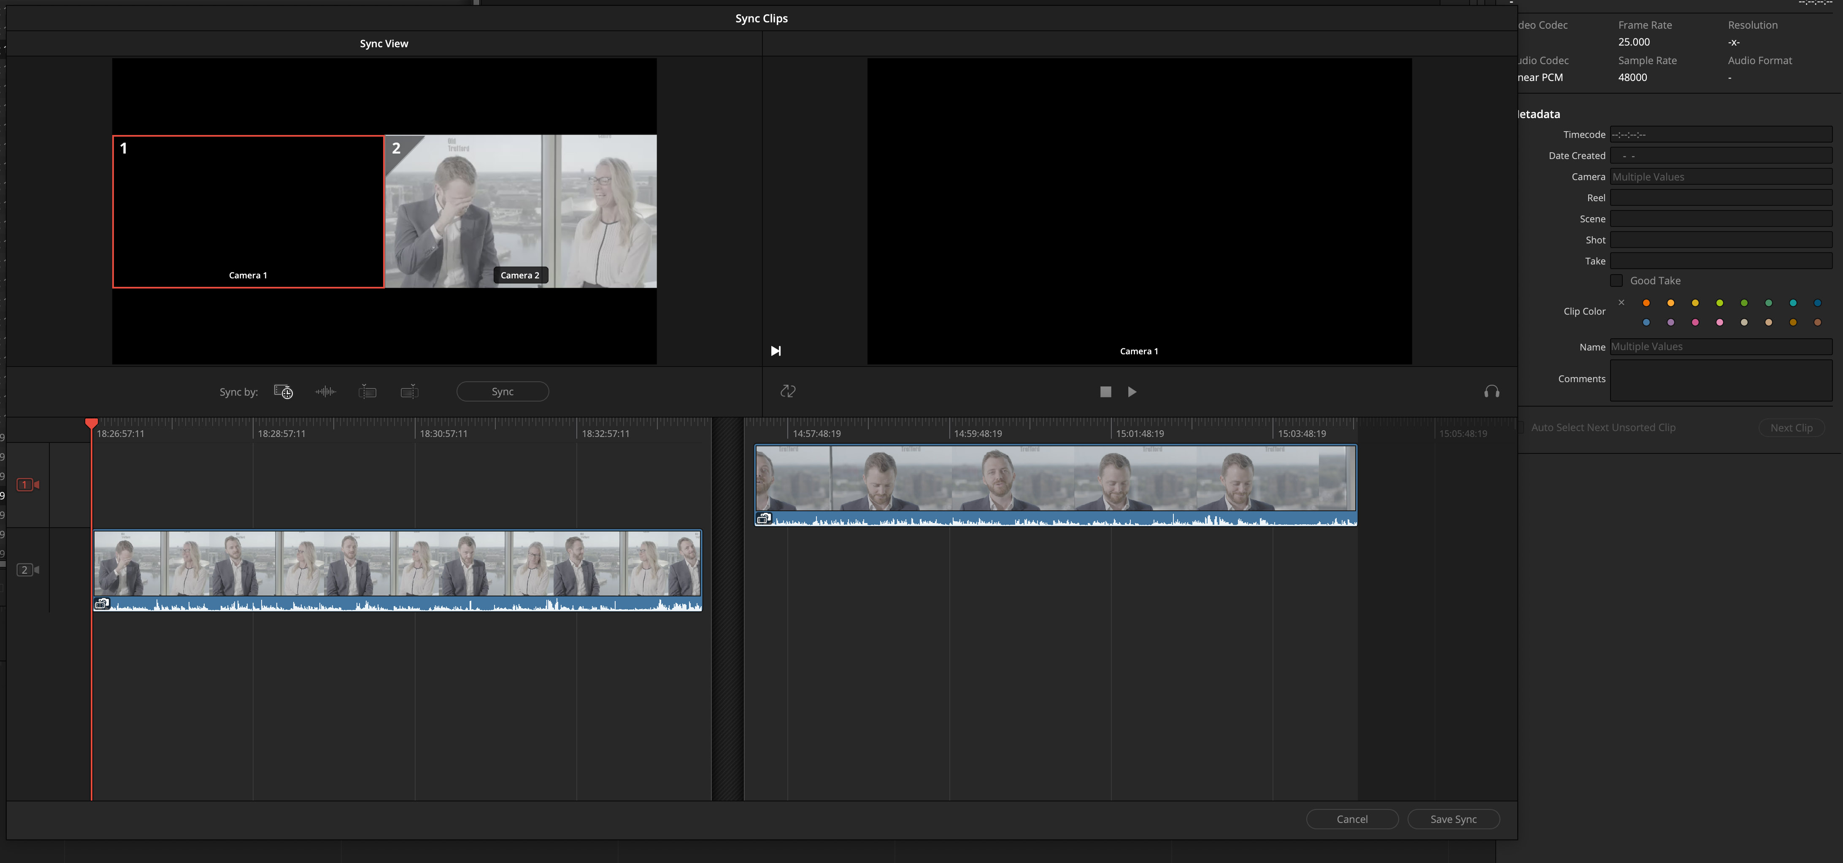Click track 2 camera icon in timeline

(28, 570)
